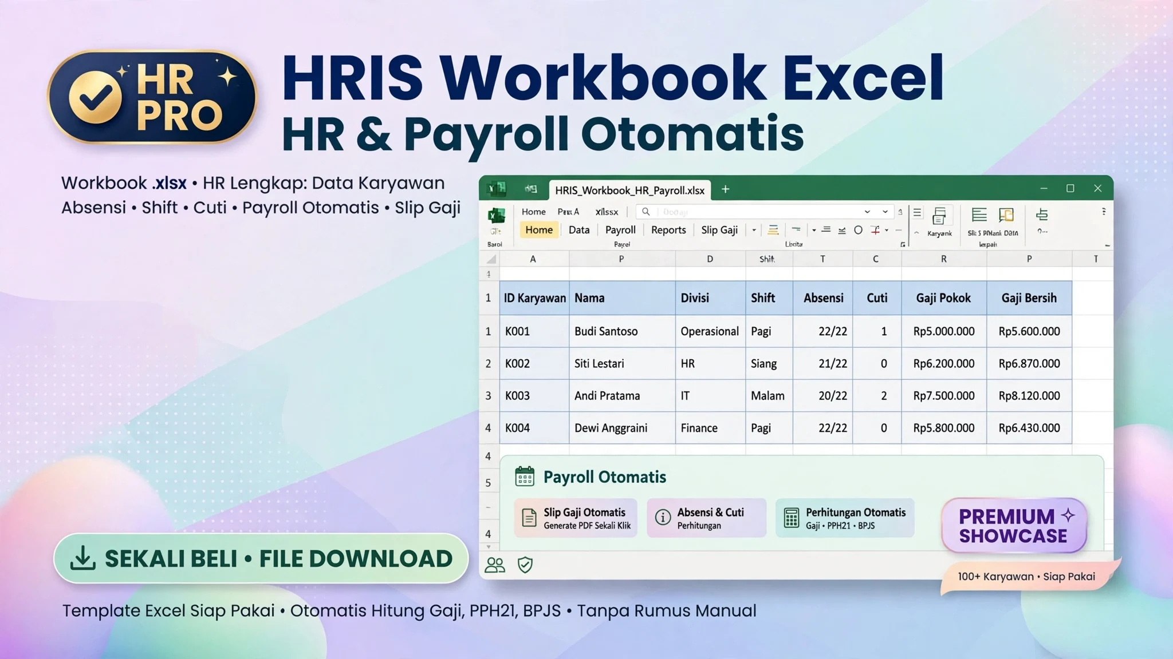This screenshot has width=1173, height=659.
Task: Open the three-dot ribbon options icon
Action: coord(1104,212)
